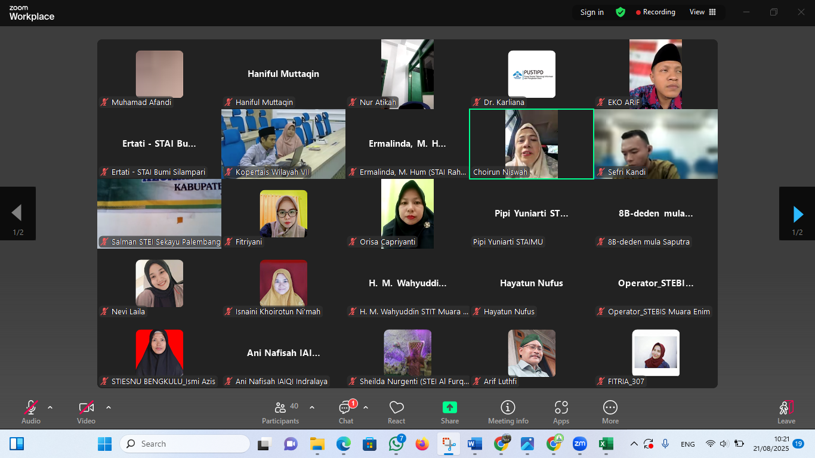
Task: Open the taskbar clock and date
Action: (770, 444)
